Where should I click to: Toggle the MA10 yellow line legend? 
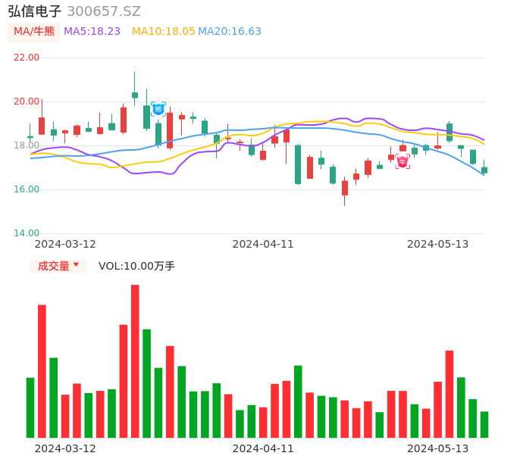tap(163, 32)
